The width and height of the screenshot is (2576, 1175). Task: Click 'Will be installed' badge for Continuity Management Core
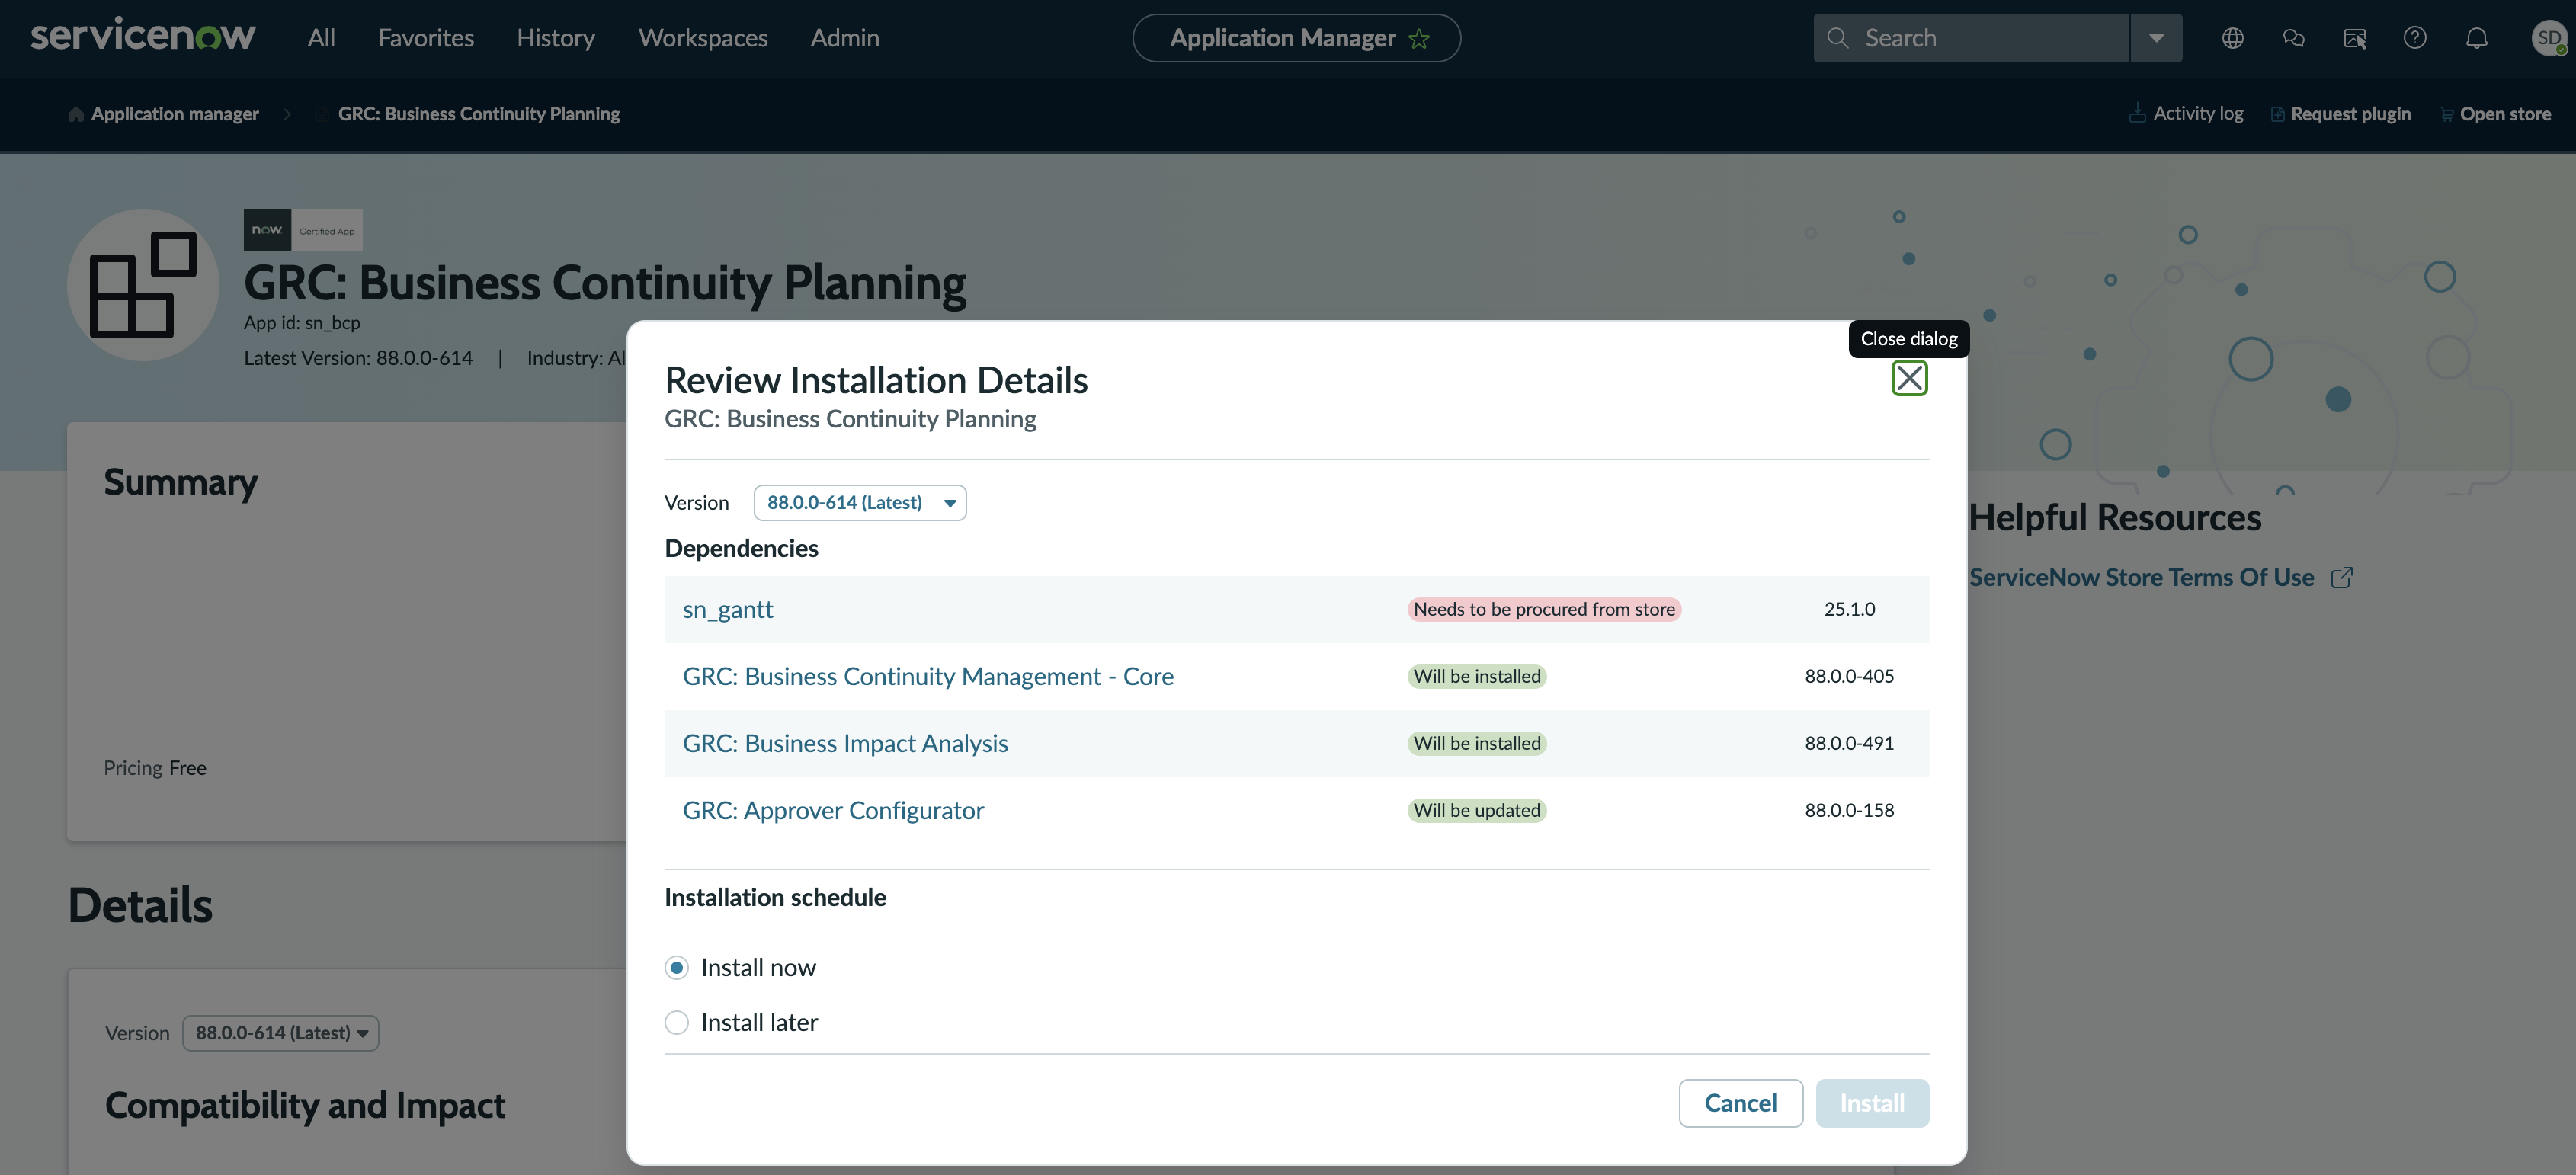point(1476,676)
